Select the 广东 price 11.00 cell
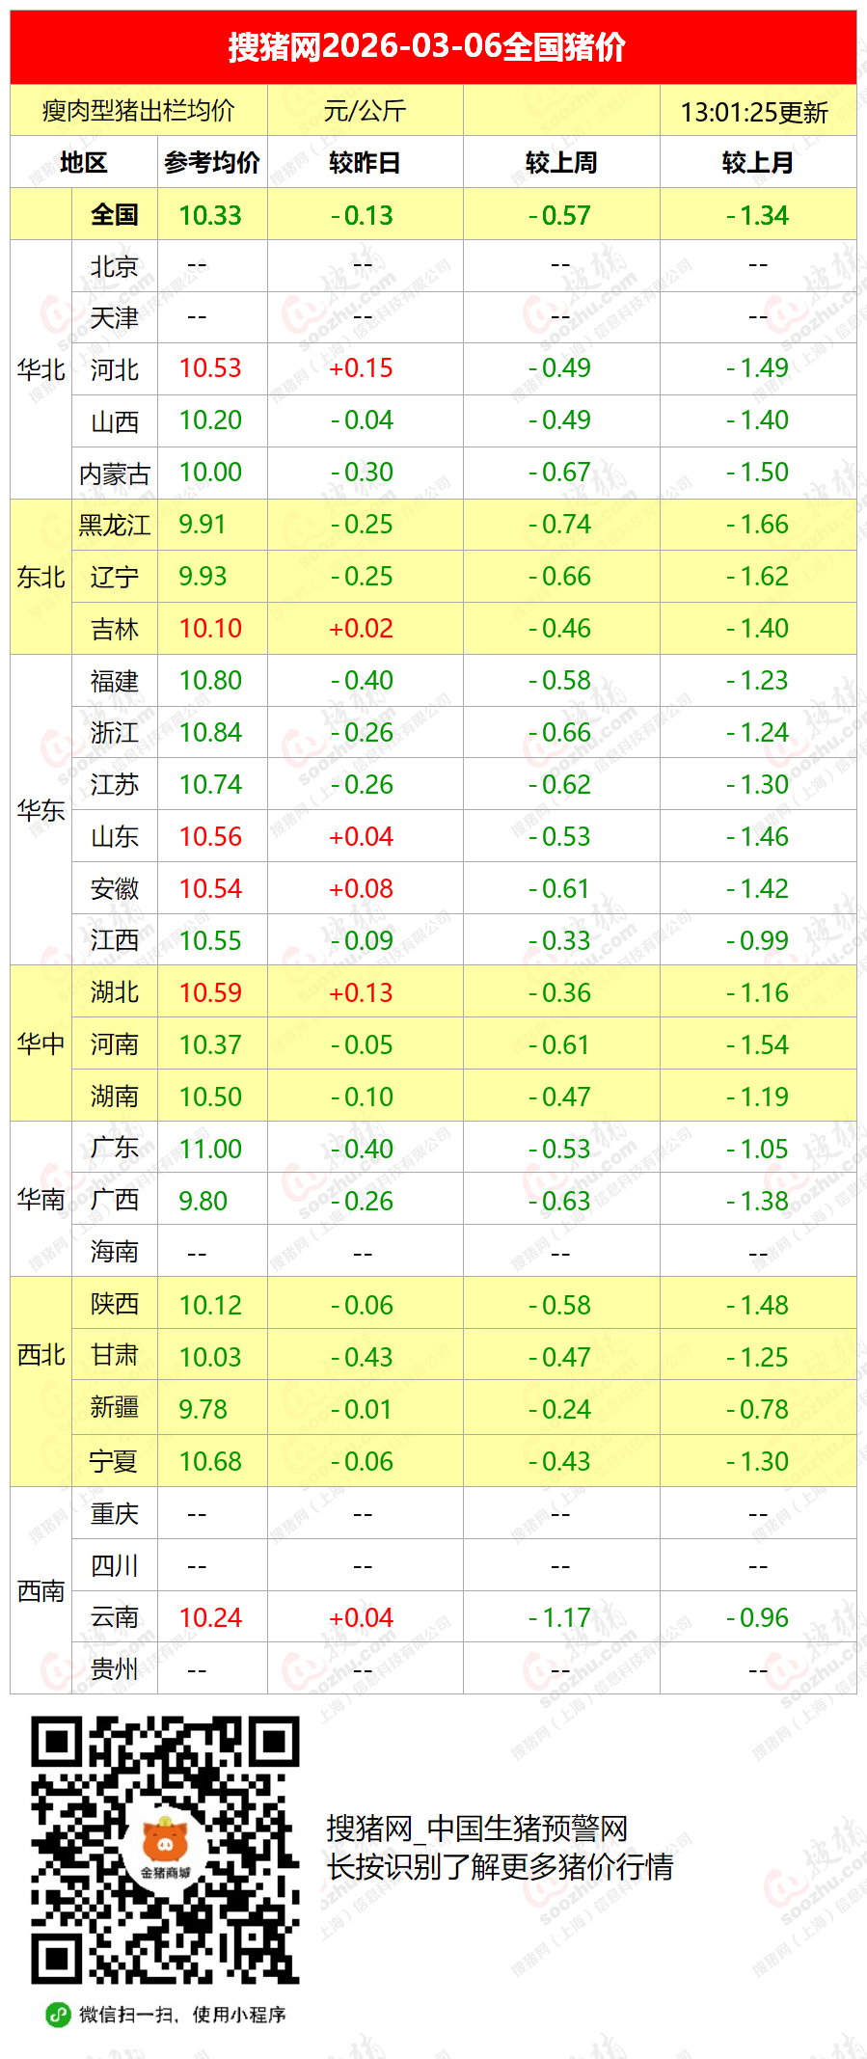 211,1149
